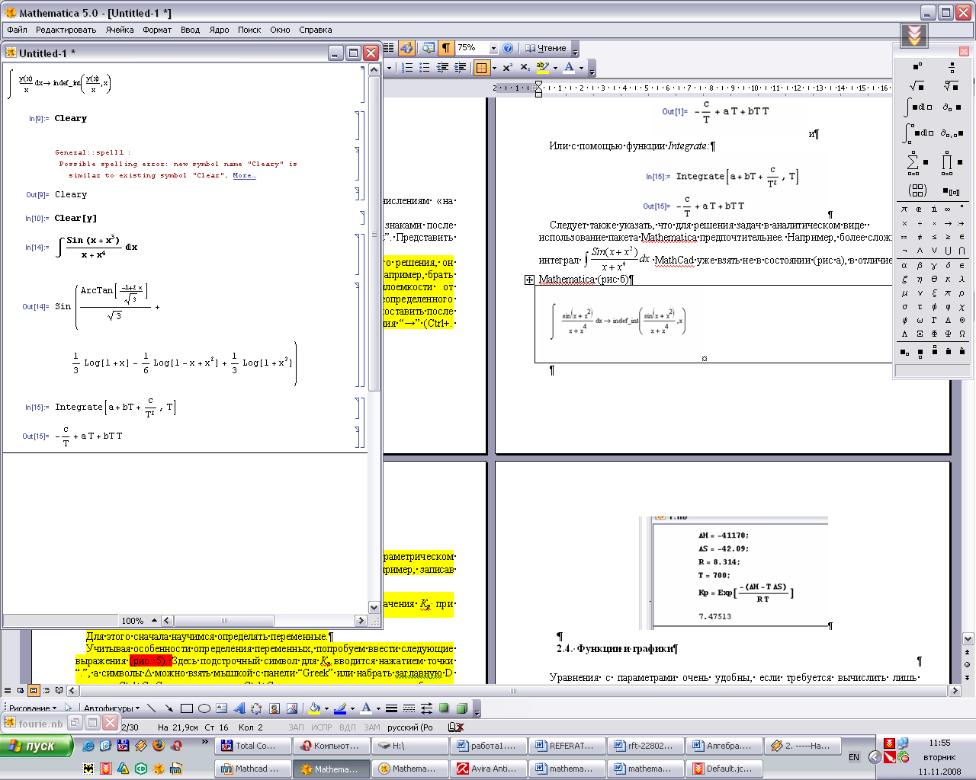
Task: Toggle the WordArt-style toolbar button beside columns
Action: click(x=406, y=48)
